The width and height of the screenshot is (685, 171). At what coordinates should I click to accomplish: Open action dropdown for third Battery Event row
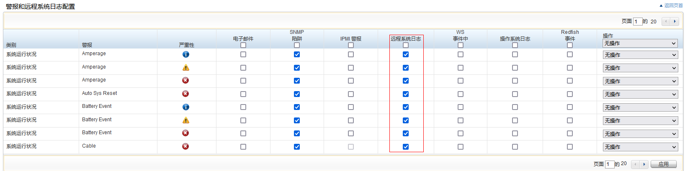point(640,134)
